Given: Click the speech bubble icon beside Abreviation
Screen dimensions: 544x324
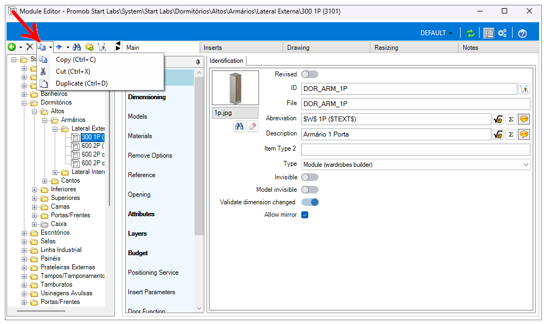Looking at the screenshot, I should [x=523, y=119].
